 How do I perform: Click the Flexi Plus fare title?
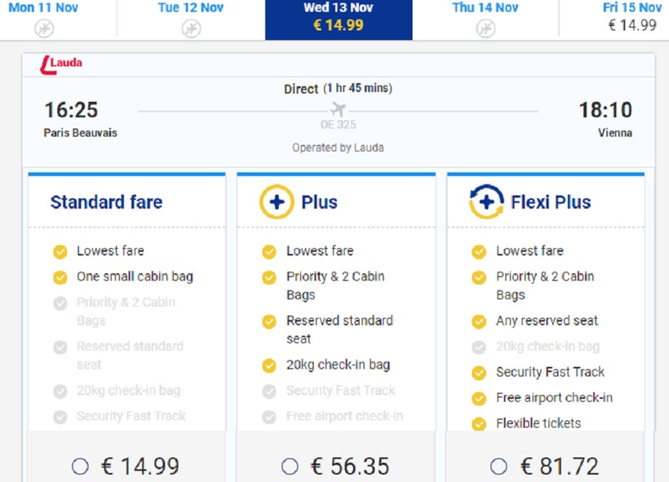(x=551, y=202)
